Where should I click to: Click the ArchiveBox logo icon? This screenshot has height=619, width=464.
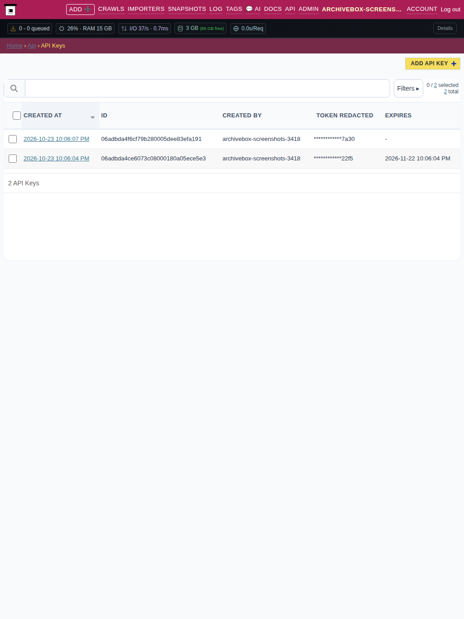pyautogui.click(x=10, y=10)
